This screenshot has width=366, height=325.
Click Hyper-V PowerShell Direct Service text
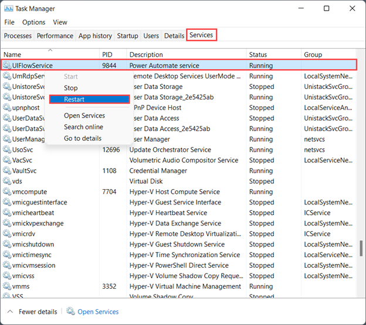(x=179, y=265)
